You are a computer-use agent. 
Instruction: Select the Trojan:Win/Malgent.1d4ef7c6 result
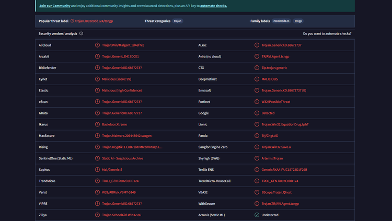[x=123, y=45]
